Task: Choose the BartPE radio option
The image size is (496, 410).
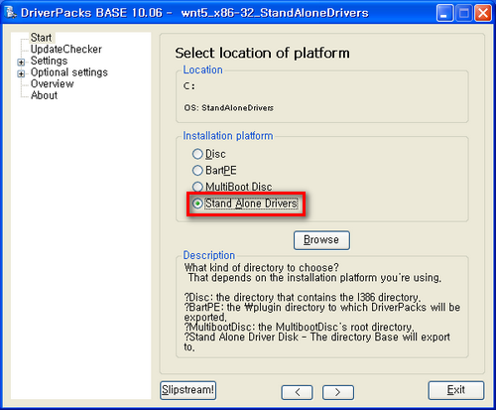Action: point(214,171)
